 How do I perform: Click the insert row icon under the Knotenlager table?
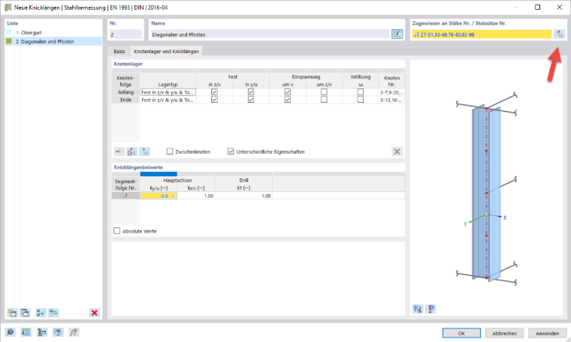click(x=119, y=151)
